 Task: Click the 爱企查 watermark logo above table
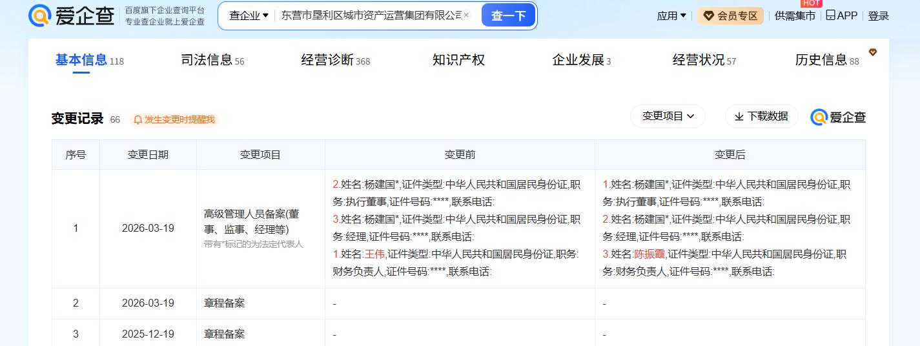pyautogui.click(x=838, y=117)
